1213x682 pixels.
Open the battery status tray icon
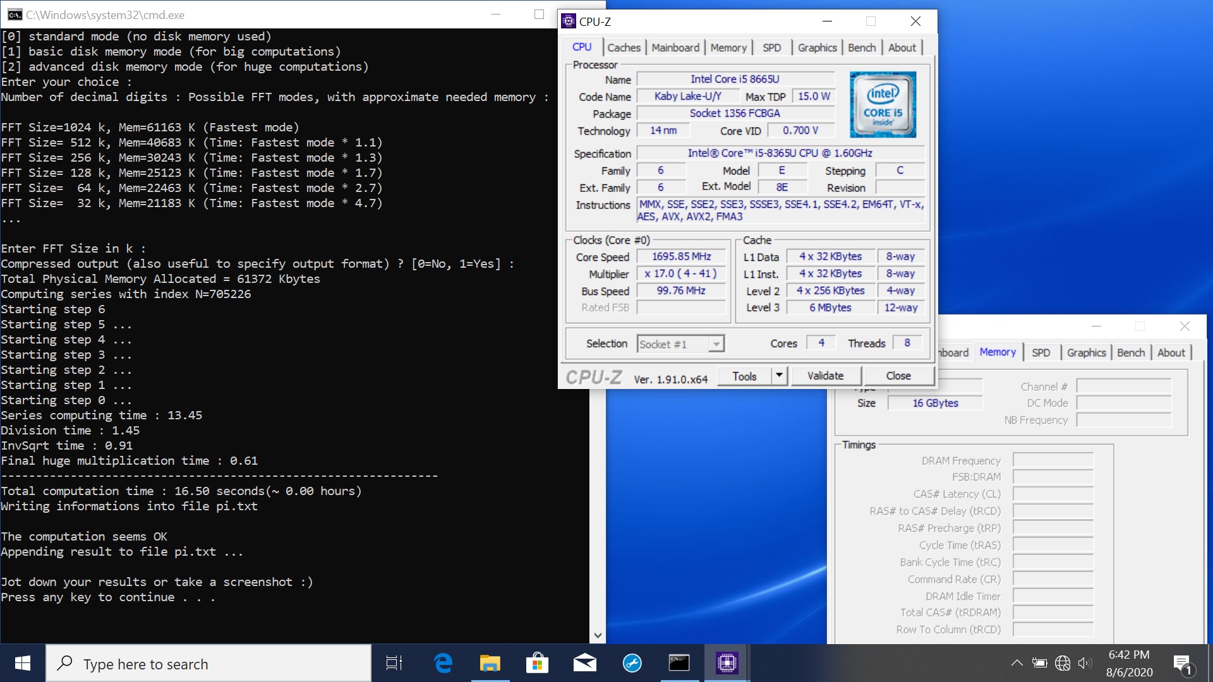pyautogui.click(x=1039, y=663)
